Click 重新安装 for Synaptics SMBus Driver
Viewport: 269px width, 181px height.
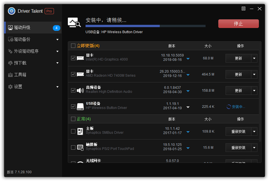(x=238, y=131)
